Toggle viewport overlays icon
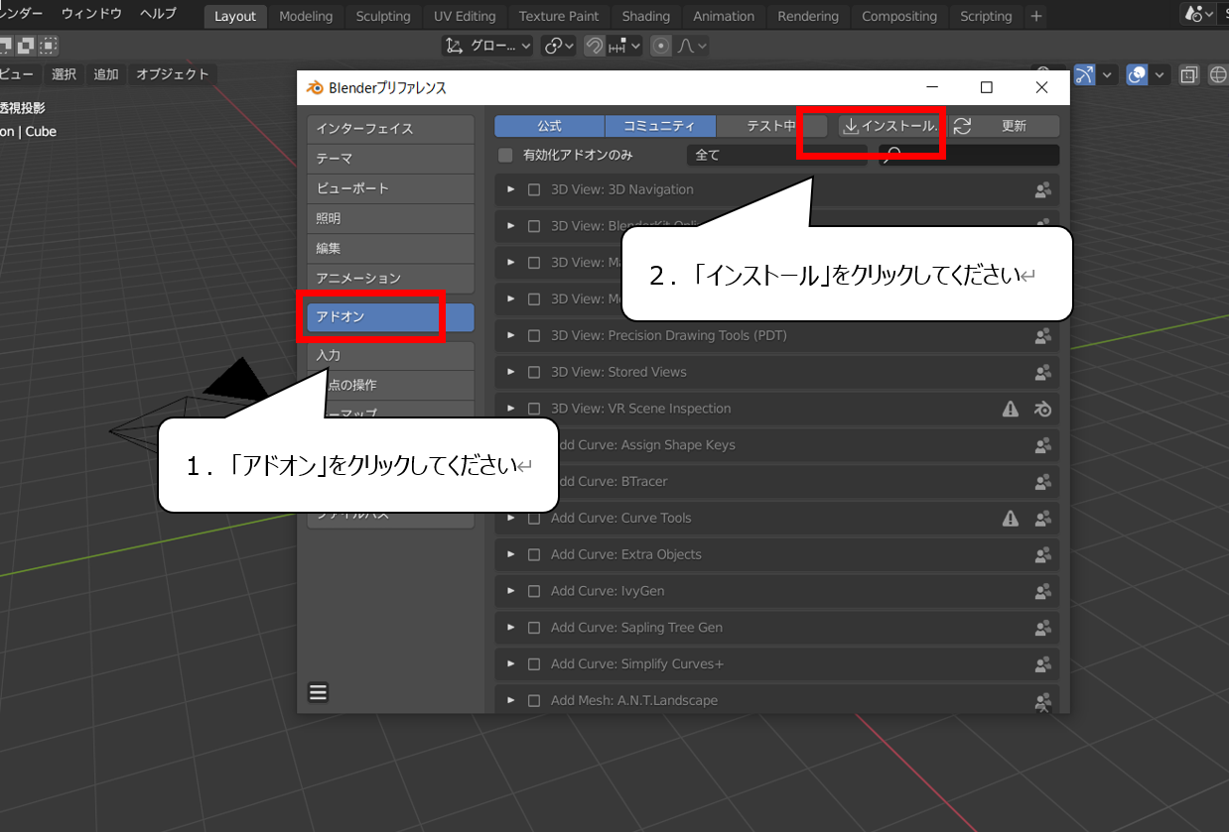 [1139, 74]
